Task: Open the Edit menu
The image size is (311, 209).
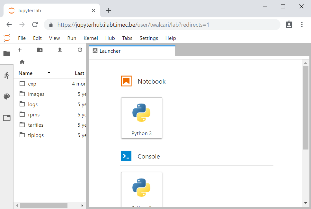Action: pyautogui.click(x=37, y=38)
